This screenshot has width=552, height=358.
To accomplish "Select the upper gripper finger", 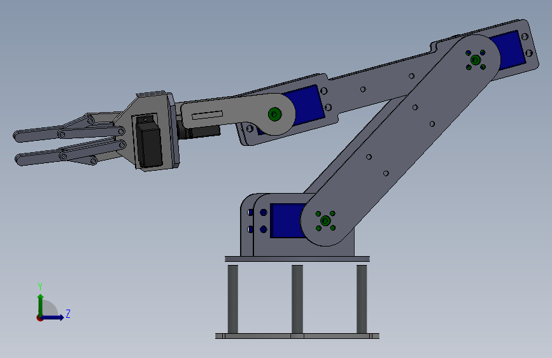I will tap(38, 135).
